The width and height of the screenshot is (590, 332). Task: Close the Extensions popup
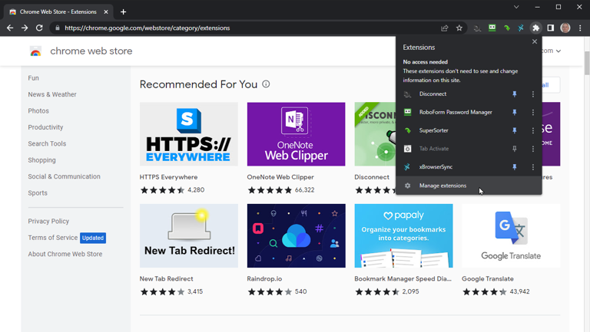(535, 41)
